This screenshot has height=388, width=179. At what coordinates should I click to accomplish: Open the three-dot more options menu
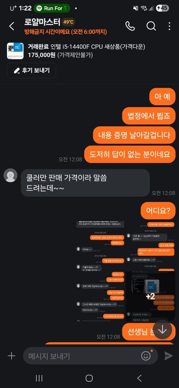[169, 26]
